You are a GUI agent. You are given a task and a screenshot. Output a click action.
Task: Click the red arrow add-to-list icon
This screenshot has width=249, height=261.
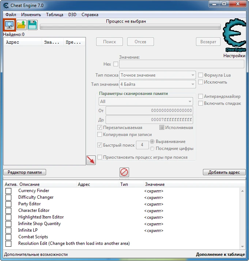91,160
